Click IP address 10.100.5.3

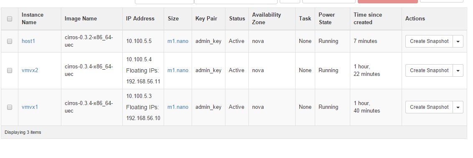click(139, 96)
